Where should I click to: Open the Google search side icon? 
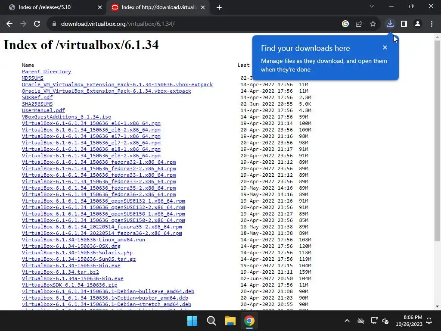(x=345, y=24)
